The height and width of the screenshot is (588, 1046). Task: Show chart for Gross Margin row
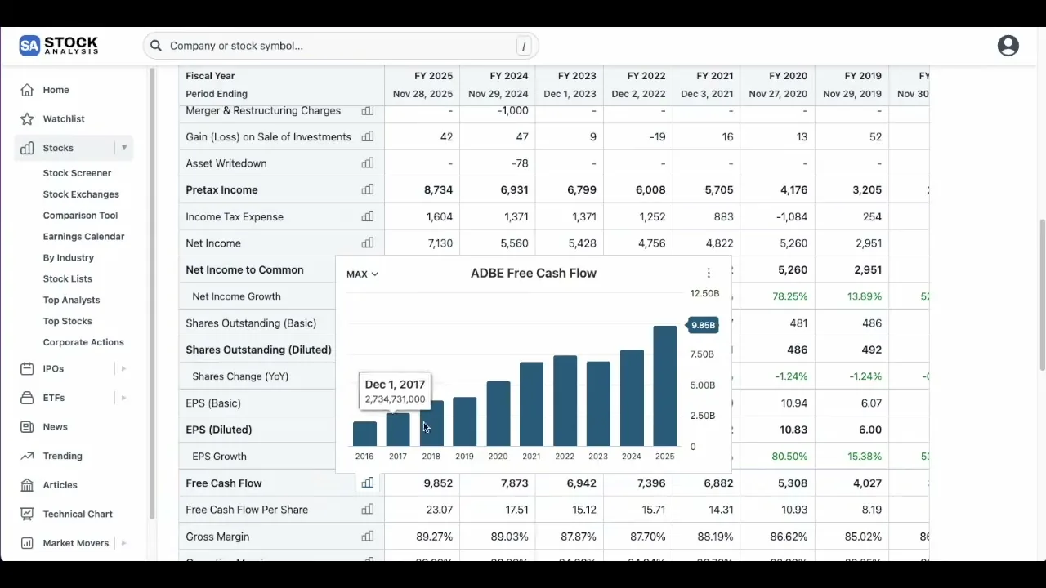click(368, 537)
